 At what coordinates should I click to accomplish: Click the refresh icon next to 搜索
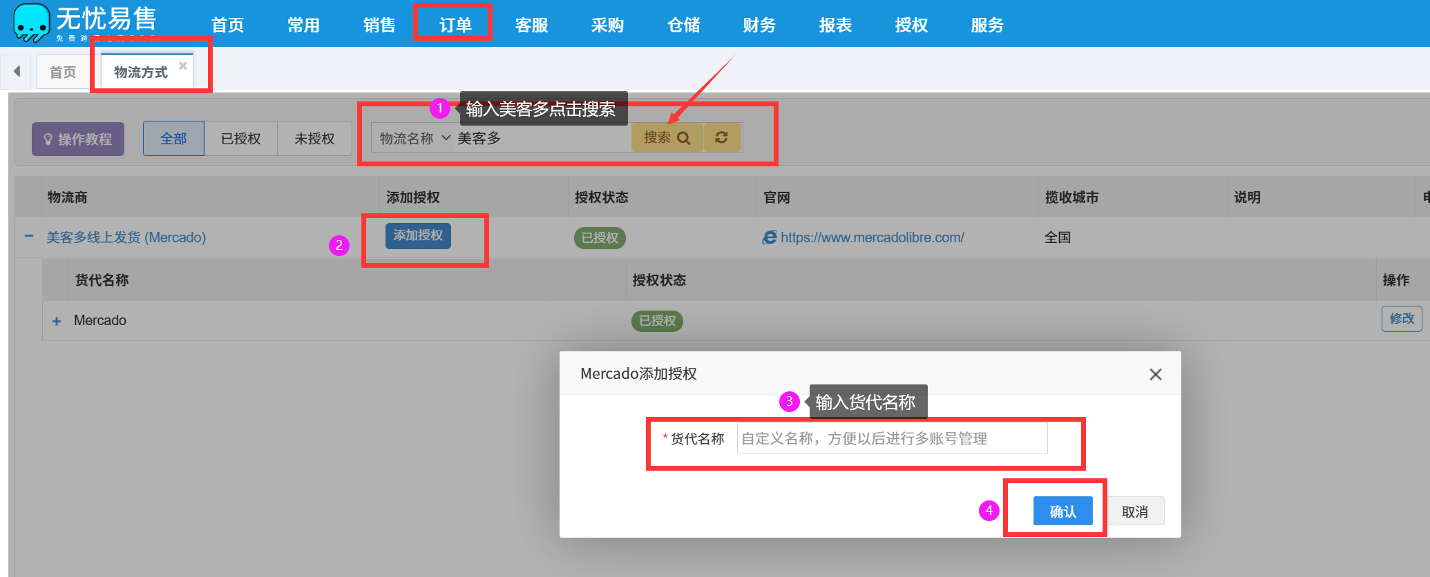[x=721, y=137]
